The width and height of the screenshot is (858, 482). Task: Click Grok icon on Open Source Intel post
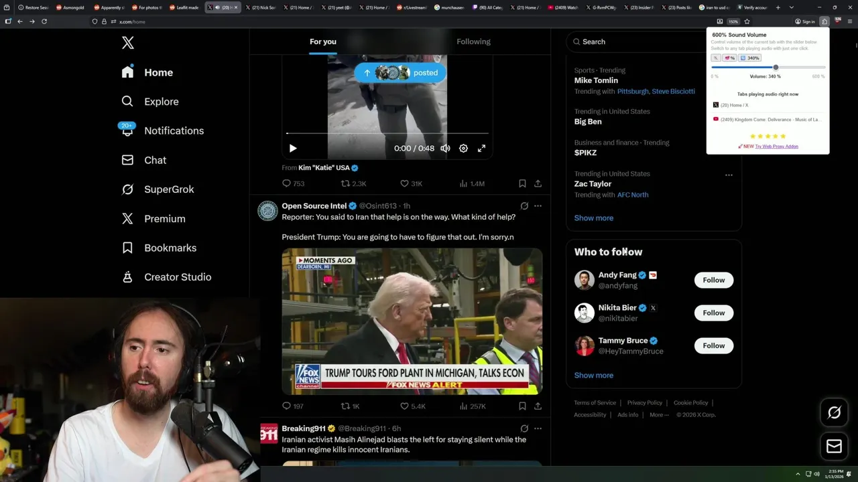click(524, 206)
